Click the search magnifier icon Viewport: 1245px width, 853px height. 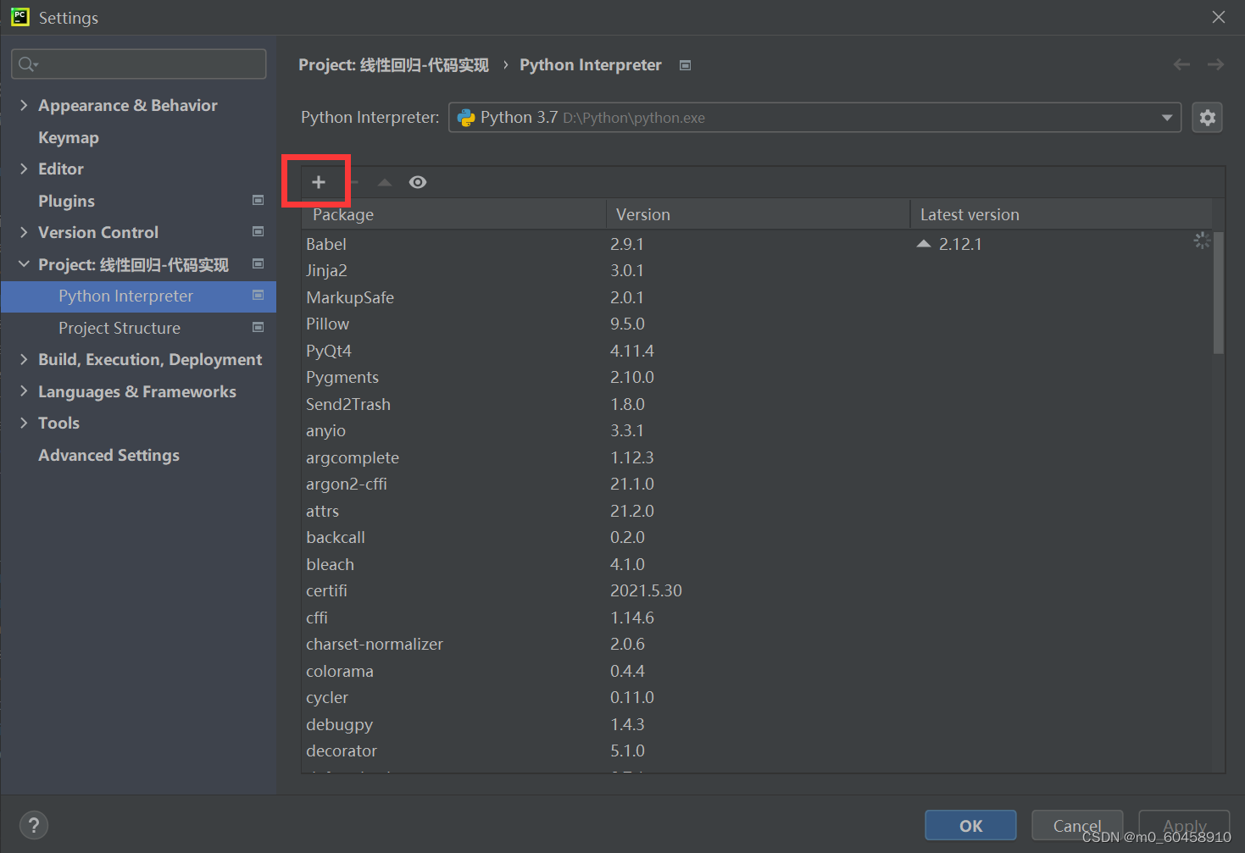27,64
